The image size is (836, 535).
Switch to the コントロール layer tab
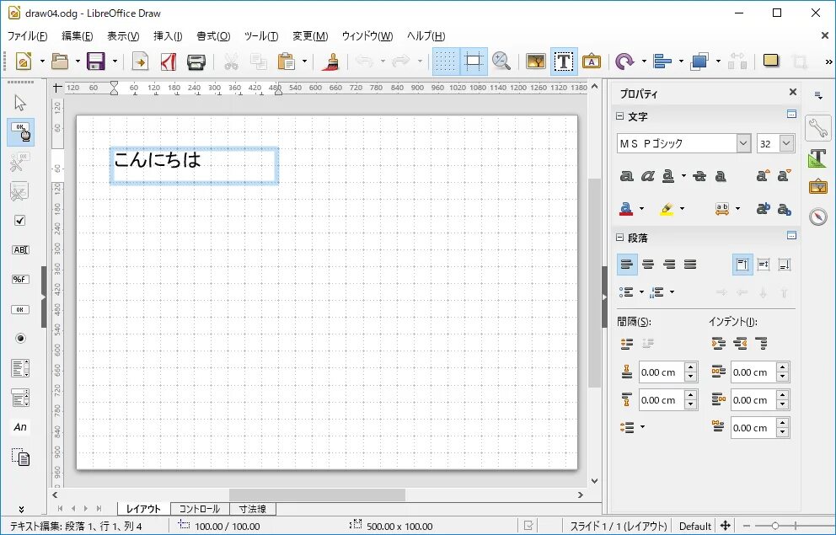click(x=200, y=509)
